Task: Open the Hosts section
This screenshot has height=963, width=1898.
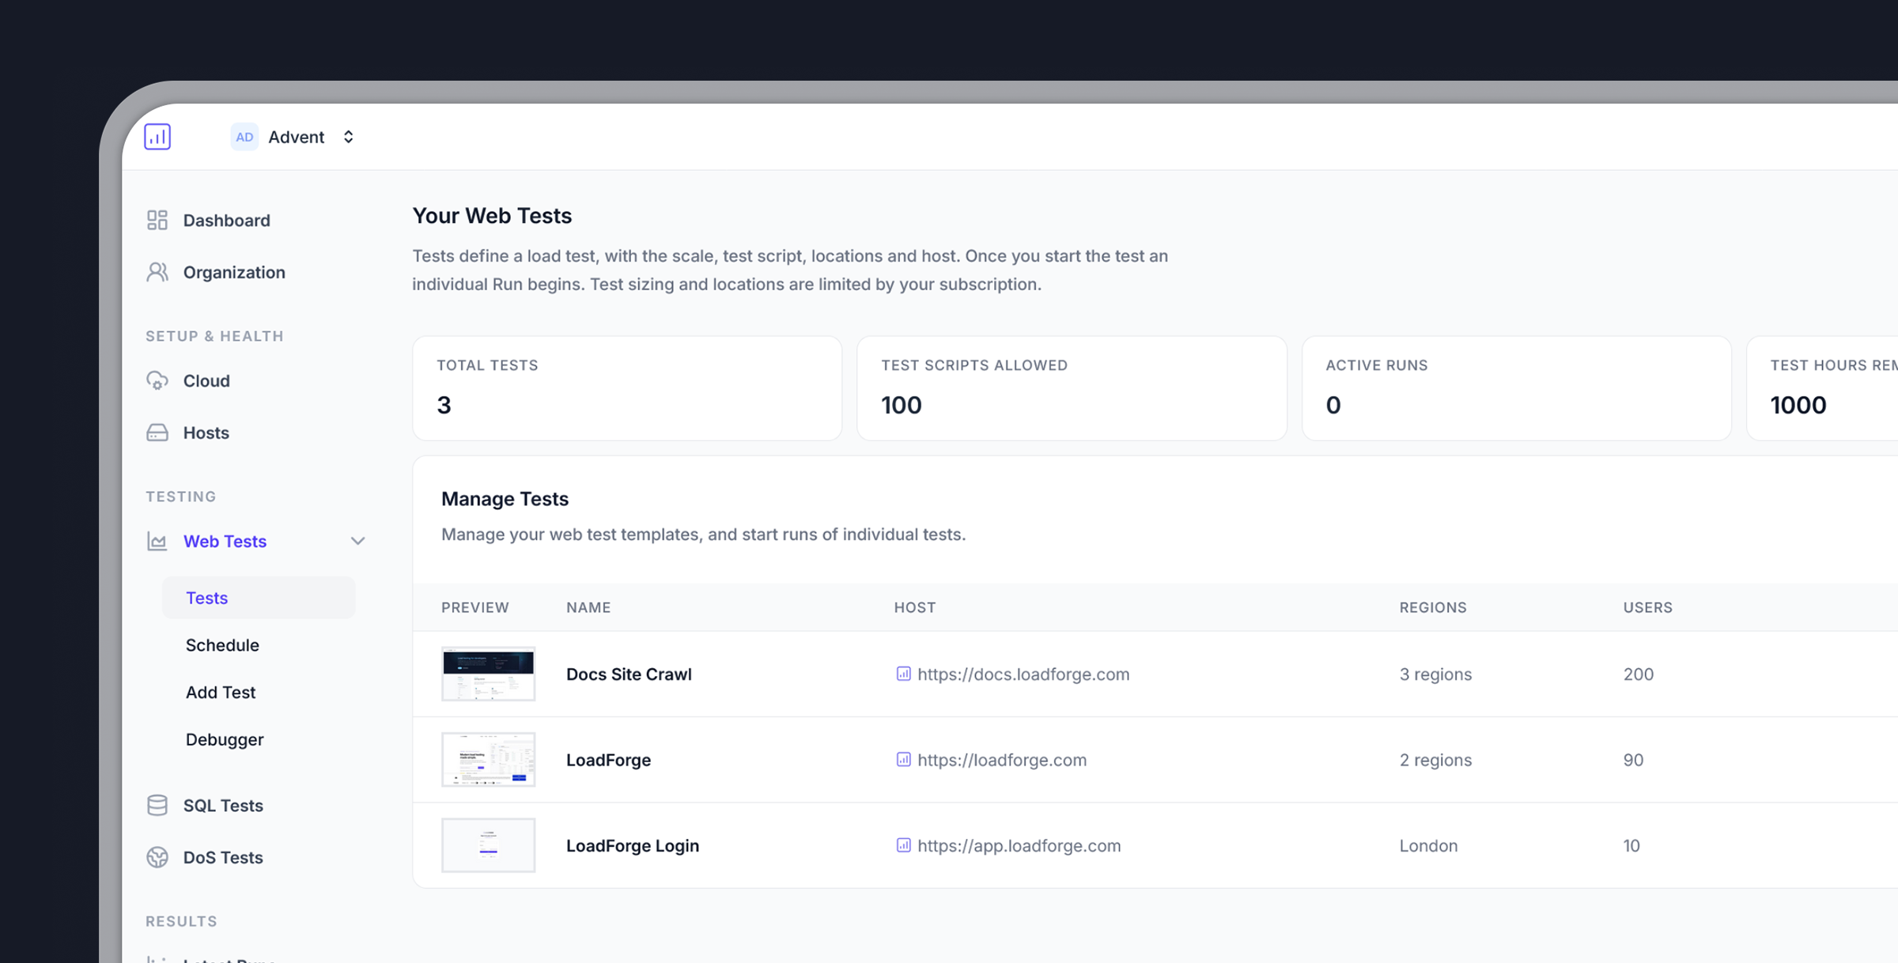Action: tap(206, 432)
